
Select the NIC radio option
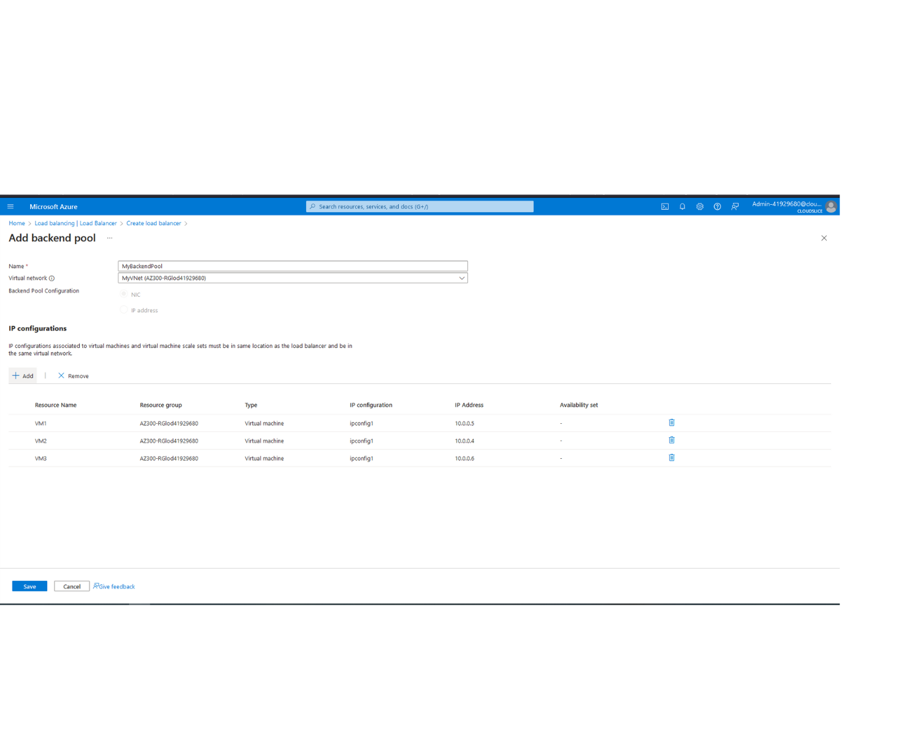point(124,294)
